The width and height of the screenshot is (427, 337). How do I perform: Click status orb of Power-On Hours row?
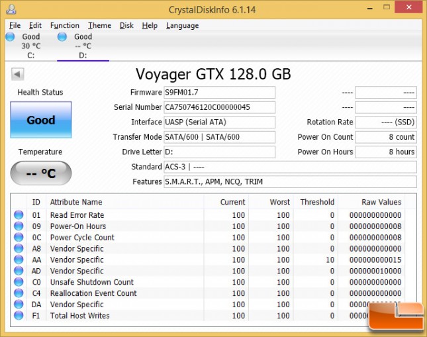pyautogui.click(x=19, y=226)
